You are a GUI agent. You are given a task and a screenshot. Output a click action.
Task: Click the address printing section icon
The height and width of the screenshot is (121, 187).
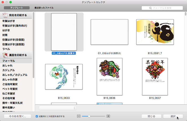pos(5,15)
